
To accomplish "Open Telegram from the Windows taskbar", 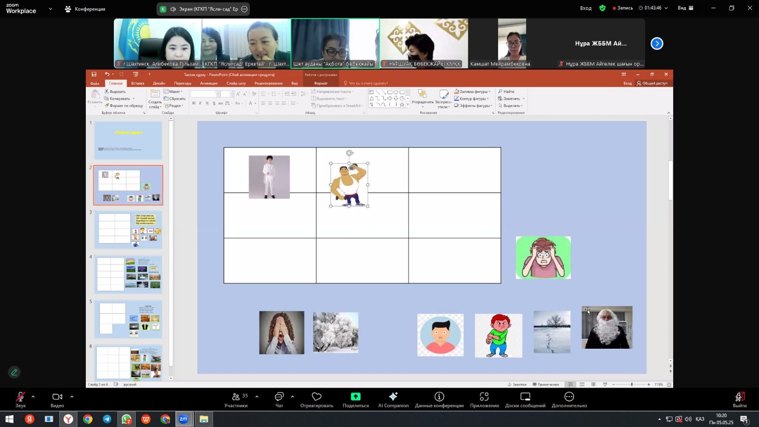I will click(x=107, y=419).
